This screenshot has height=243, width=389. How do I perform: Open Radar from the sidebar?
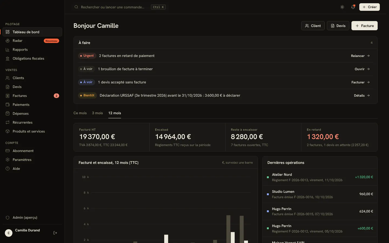32,41
